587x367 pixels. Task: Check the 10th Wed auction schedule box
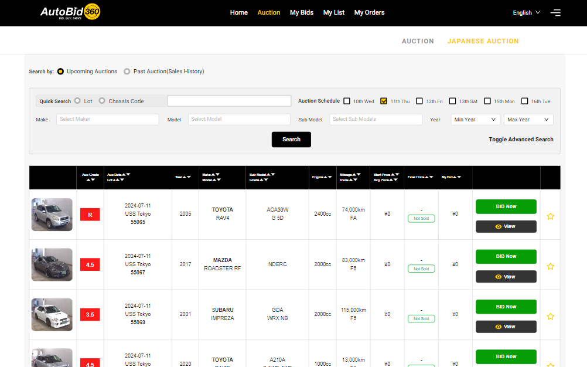pos(347,101)
